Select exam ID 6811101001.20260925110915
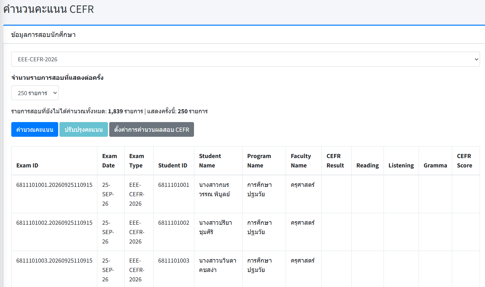485x287 pixels. 54,185
